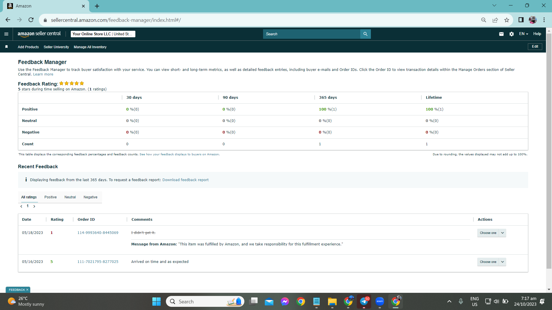Screen dimensions: 552x310
Task: Bookmark this page with the star icon
Action: [507, 20]
